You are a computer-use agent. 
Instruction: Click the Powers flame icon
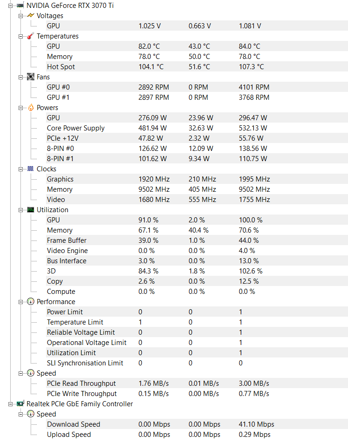(x=31, y=108)
